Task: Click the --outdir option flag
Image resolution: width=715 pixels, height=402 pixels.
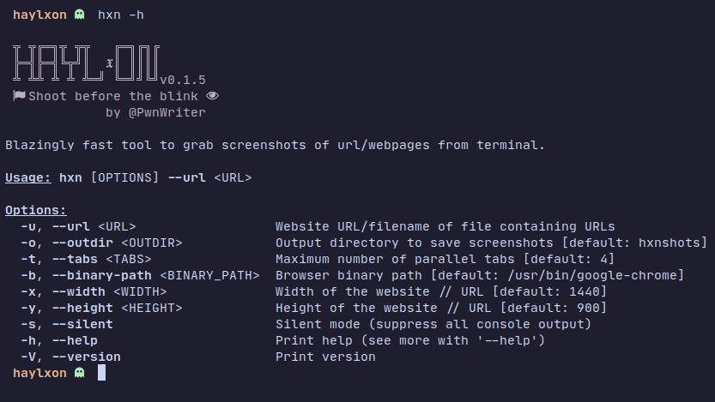Action: click(x=82, y=243)
